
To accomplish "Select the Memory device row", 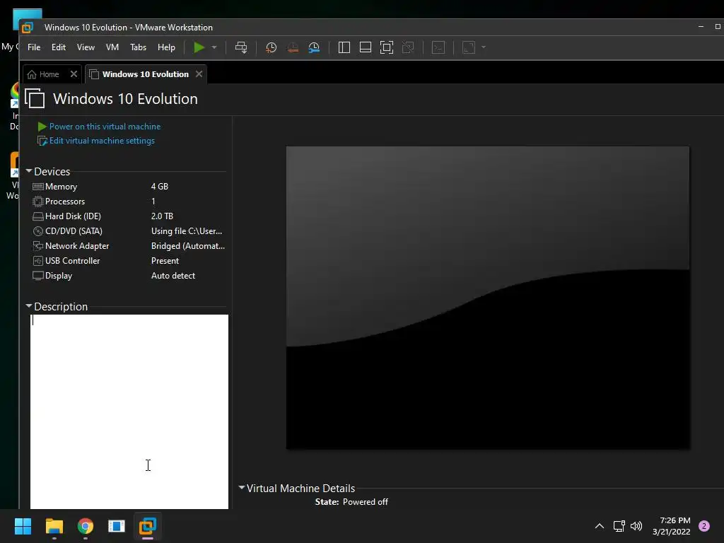I will coord(129,187).
